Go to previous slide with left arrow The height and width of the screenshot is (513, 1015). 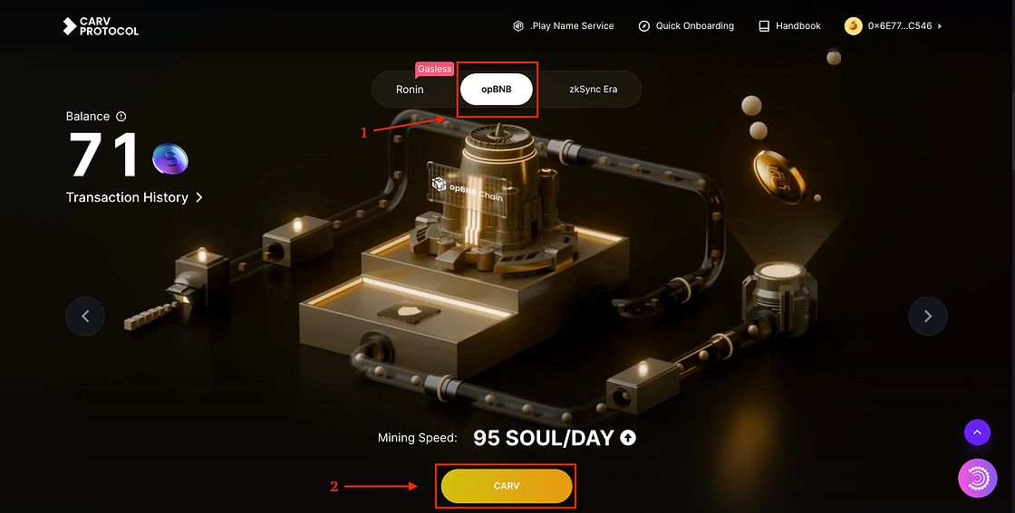[x=85, y=316]
